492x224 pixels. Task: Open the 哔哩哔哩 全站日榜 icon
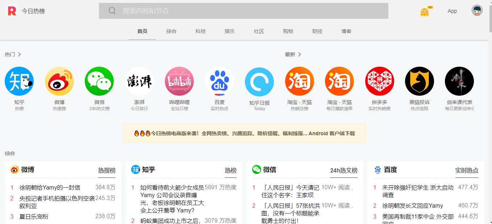[179, 81]
